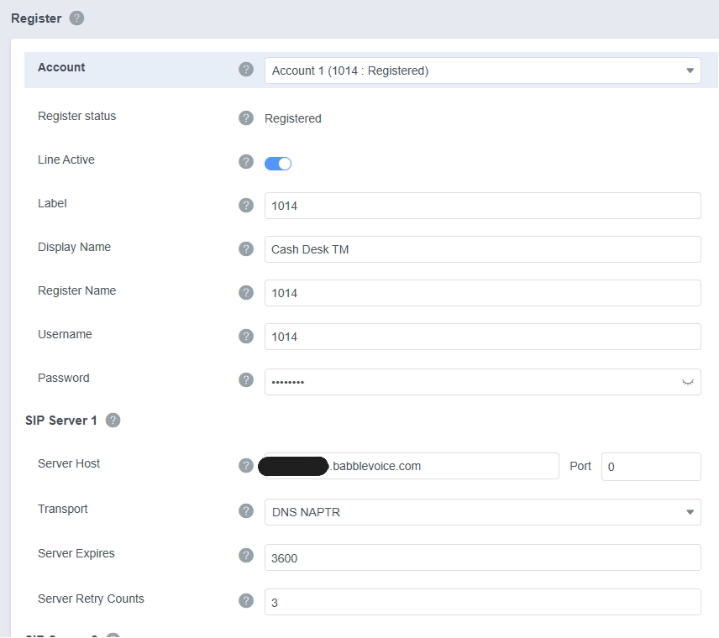Open help tooltip for Display Name
The image size is (719, 638).
point(246,248)
